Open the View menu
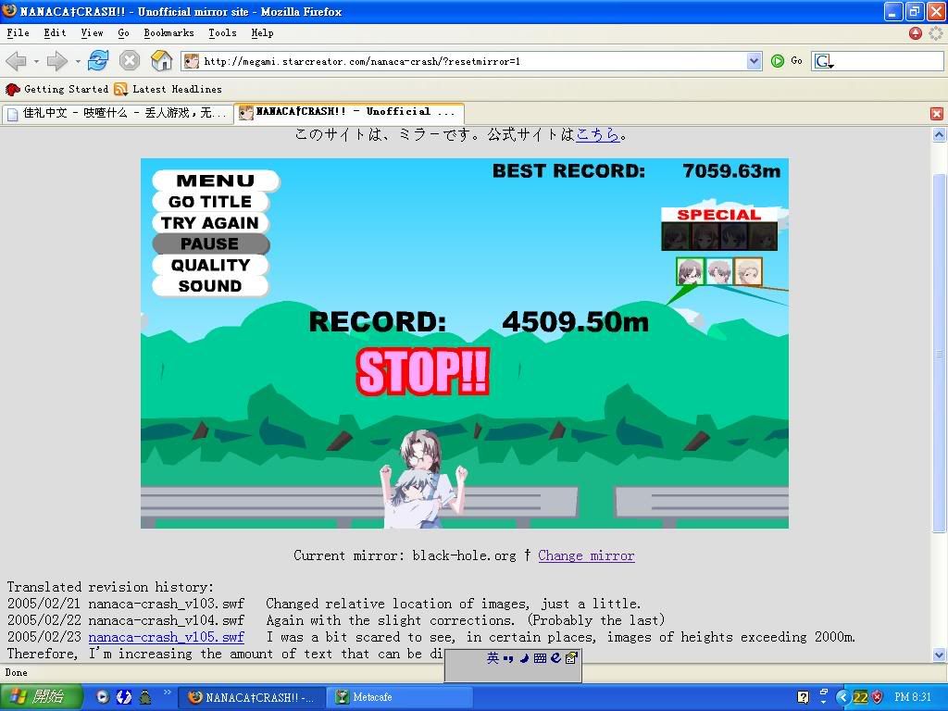The width and height of the screenshot is (948, 711). 92,32
